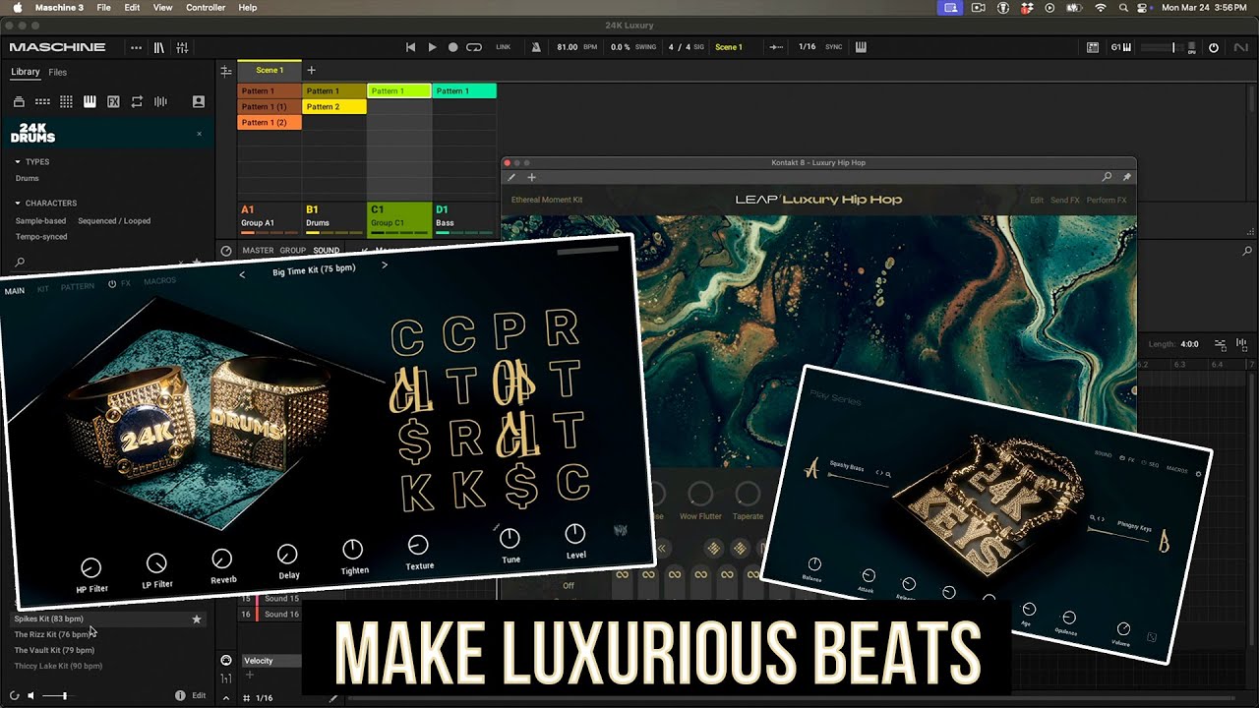Collapse the TYPES section
The width and height of the screenshot is (1259, 708).
coord(18,161)
